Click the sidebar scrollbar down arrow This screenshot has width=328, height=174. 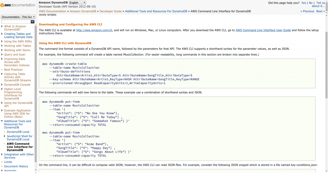pos(36,170)
